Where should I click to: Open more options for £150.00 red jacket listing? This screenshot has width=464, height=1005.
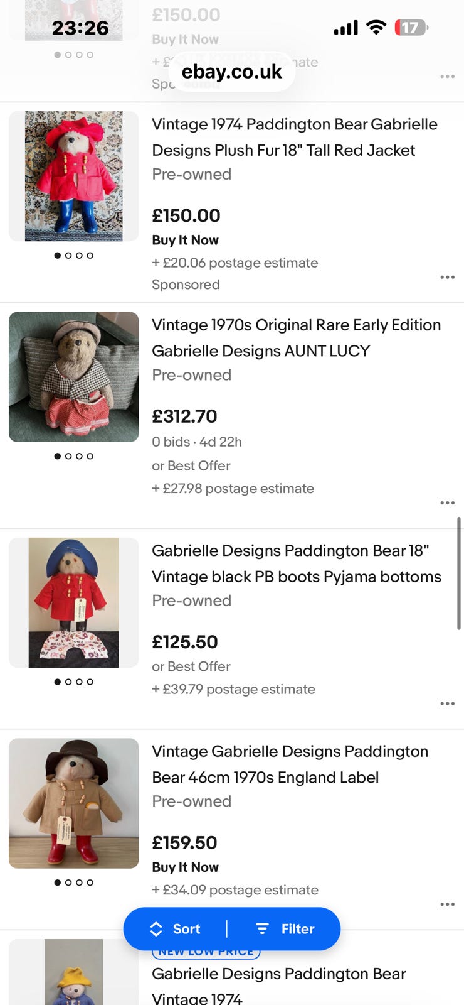pos(447,277)
